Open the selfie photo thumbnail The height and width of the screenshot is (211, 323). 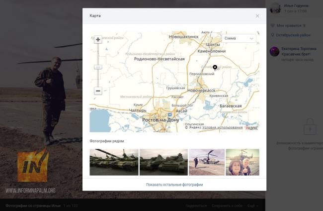(242, 162)
